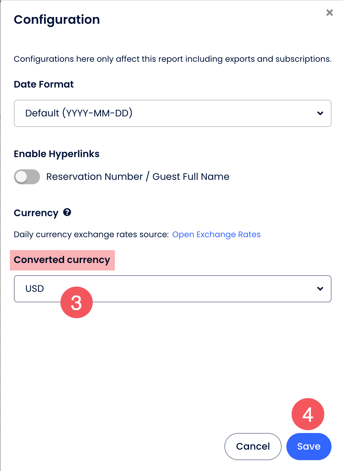This screenshot has width=343, height=471.
Task: Click the Currency section heading
Action: 36,213
